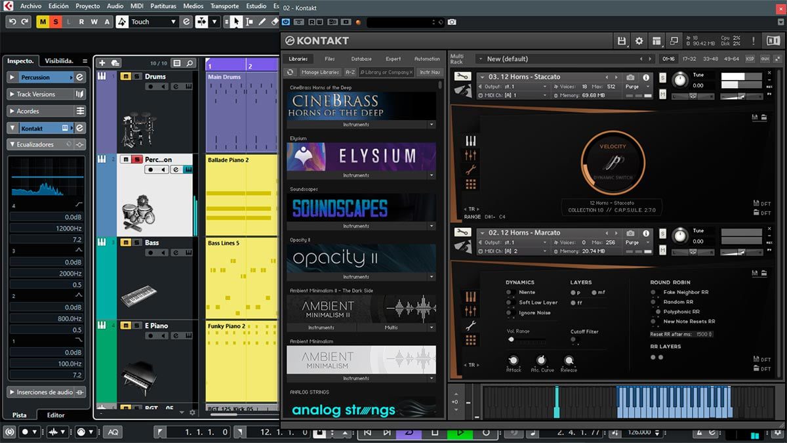Open track search magnifier in track list
The height and width of the screenshot is (443, 787).
pos(190,63)
